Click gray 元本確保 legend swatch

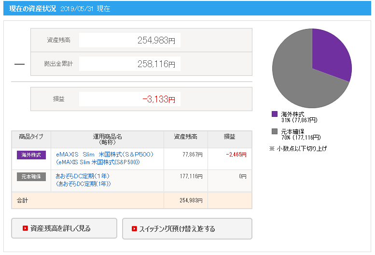coord(275,131)
